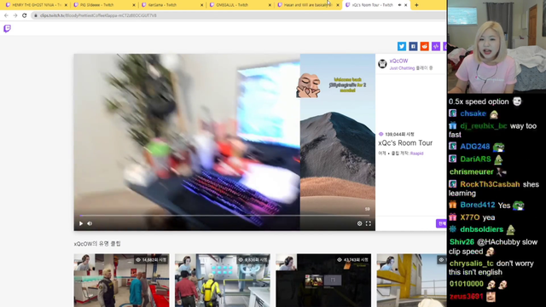This screenshot has width=546, height=307.
Task: Click the Twitch logo in page header
Action: coord(7,28)
